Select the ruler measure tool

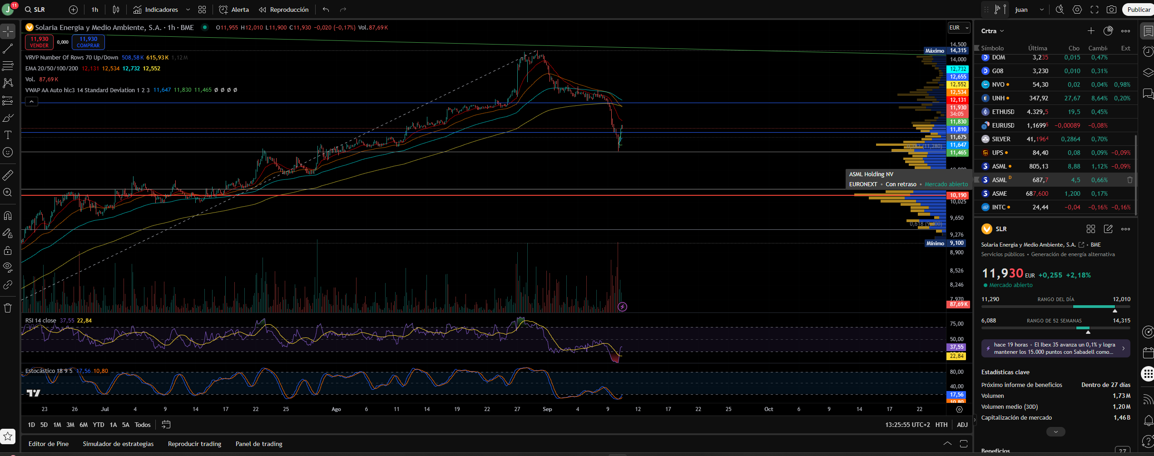pos(8,175)
